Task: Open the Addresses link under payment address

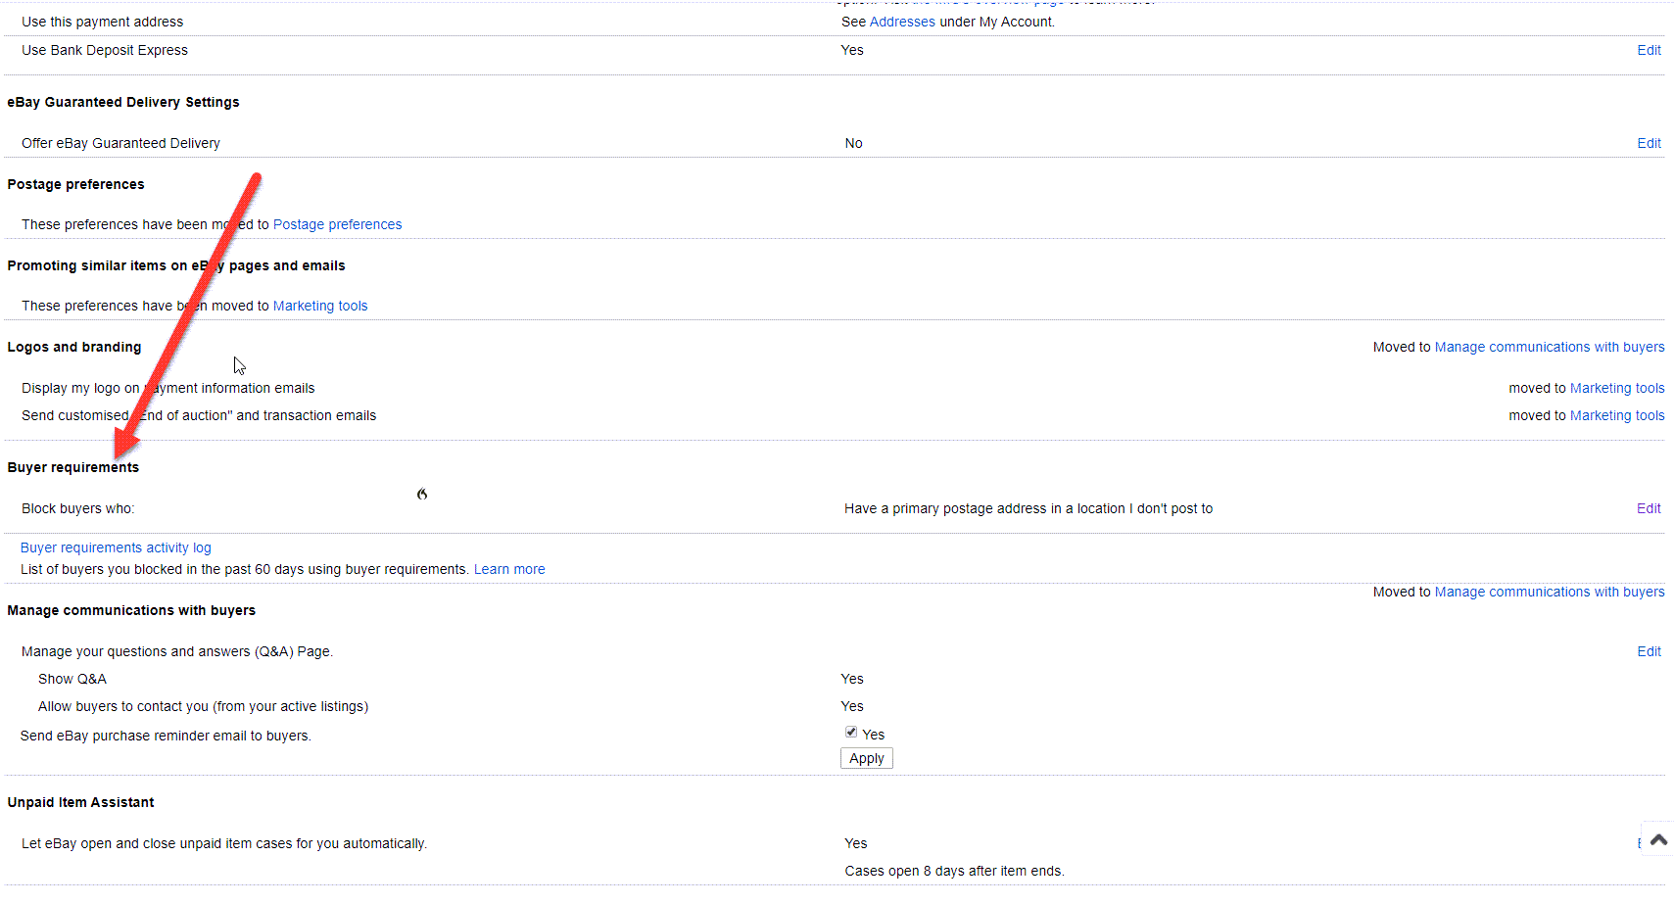Action: (x=902, y=22)
